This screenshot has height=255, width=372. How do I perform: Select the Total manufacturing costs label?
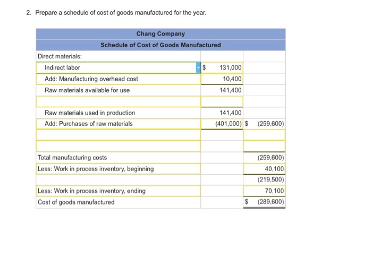pyautogui.click(x=118, y=157)
